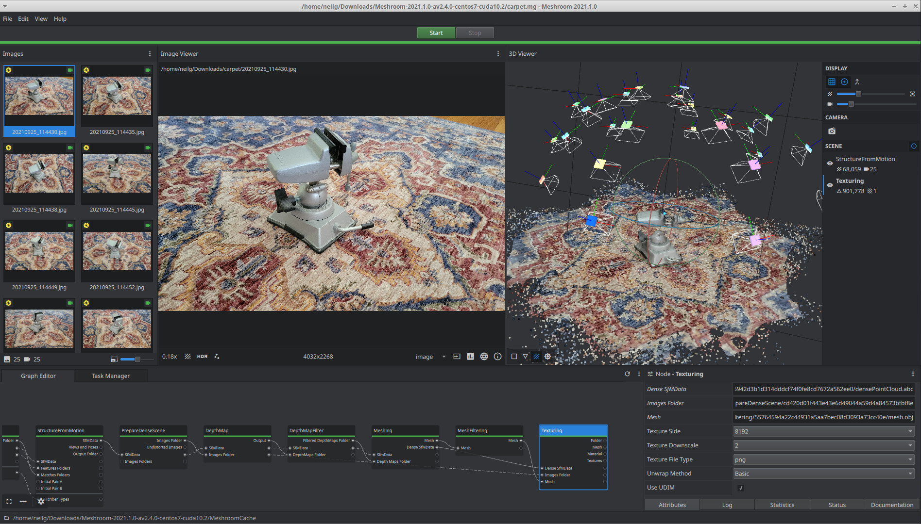This screenshot has width=921, height=524.
Task: Select wireframe render mode in 3D Viewer
Action: [525, 357]
